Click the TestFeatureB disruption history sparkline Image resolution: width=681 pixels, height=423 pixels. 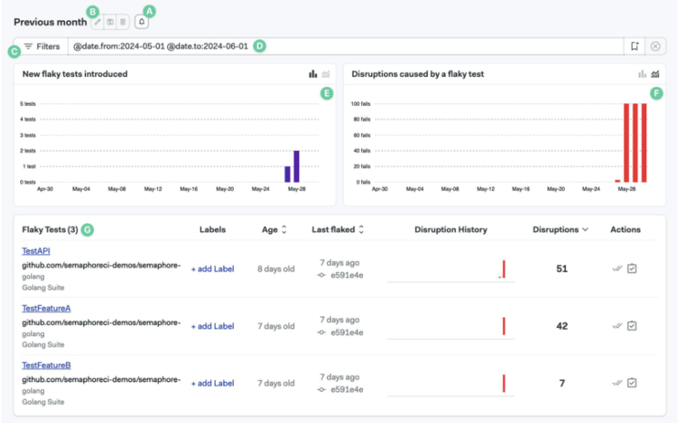pos(451,386)
